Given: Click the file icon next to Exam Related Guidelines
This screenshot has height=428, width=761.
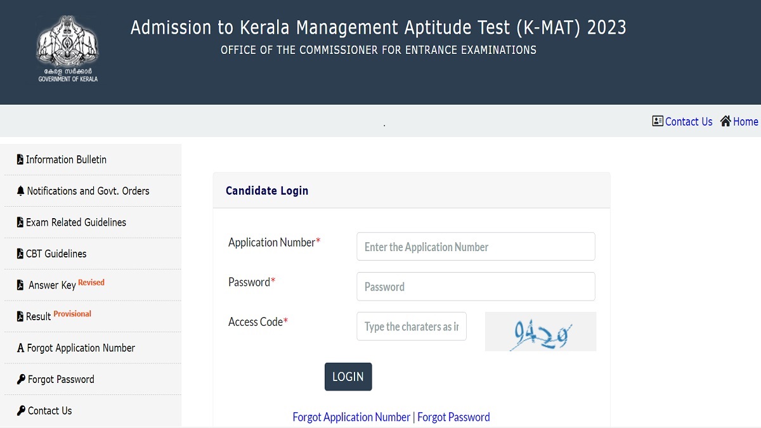Looking at the screenshot, I should (x=20, y=222).
